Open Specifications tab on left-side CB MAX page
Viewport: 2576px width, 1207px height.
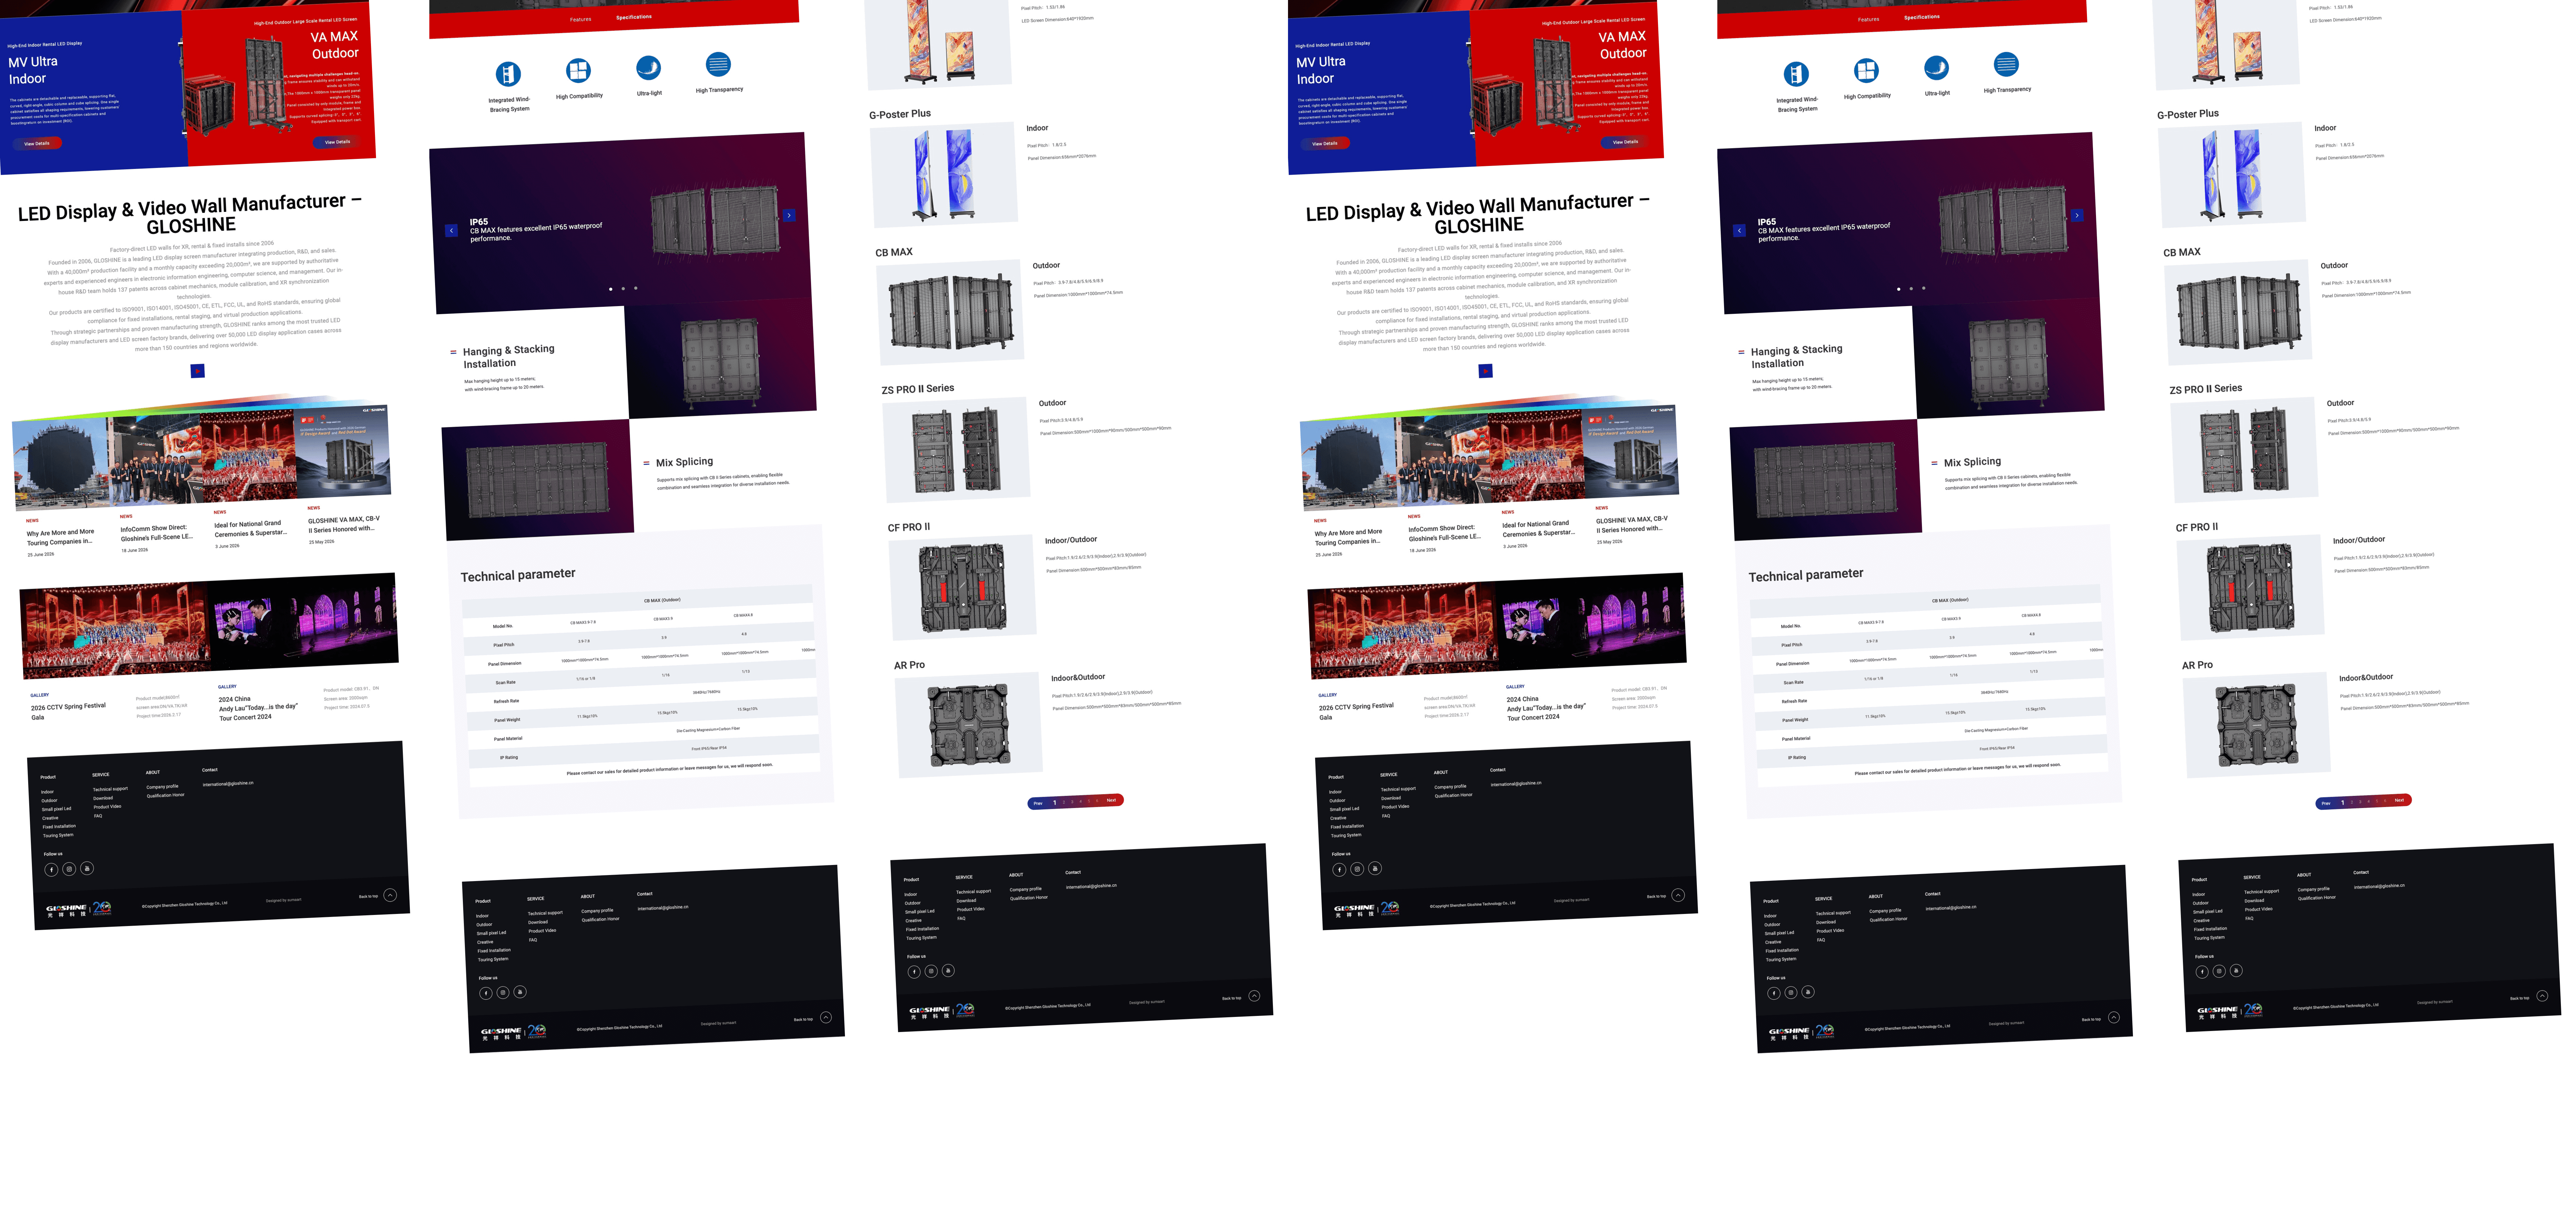(x=634, y=17)
